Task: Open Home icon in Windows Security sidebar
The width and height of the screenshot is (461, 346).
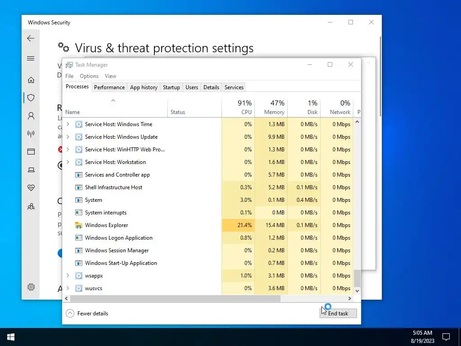Action: click(x=31, y=80)
